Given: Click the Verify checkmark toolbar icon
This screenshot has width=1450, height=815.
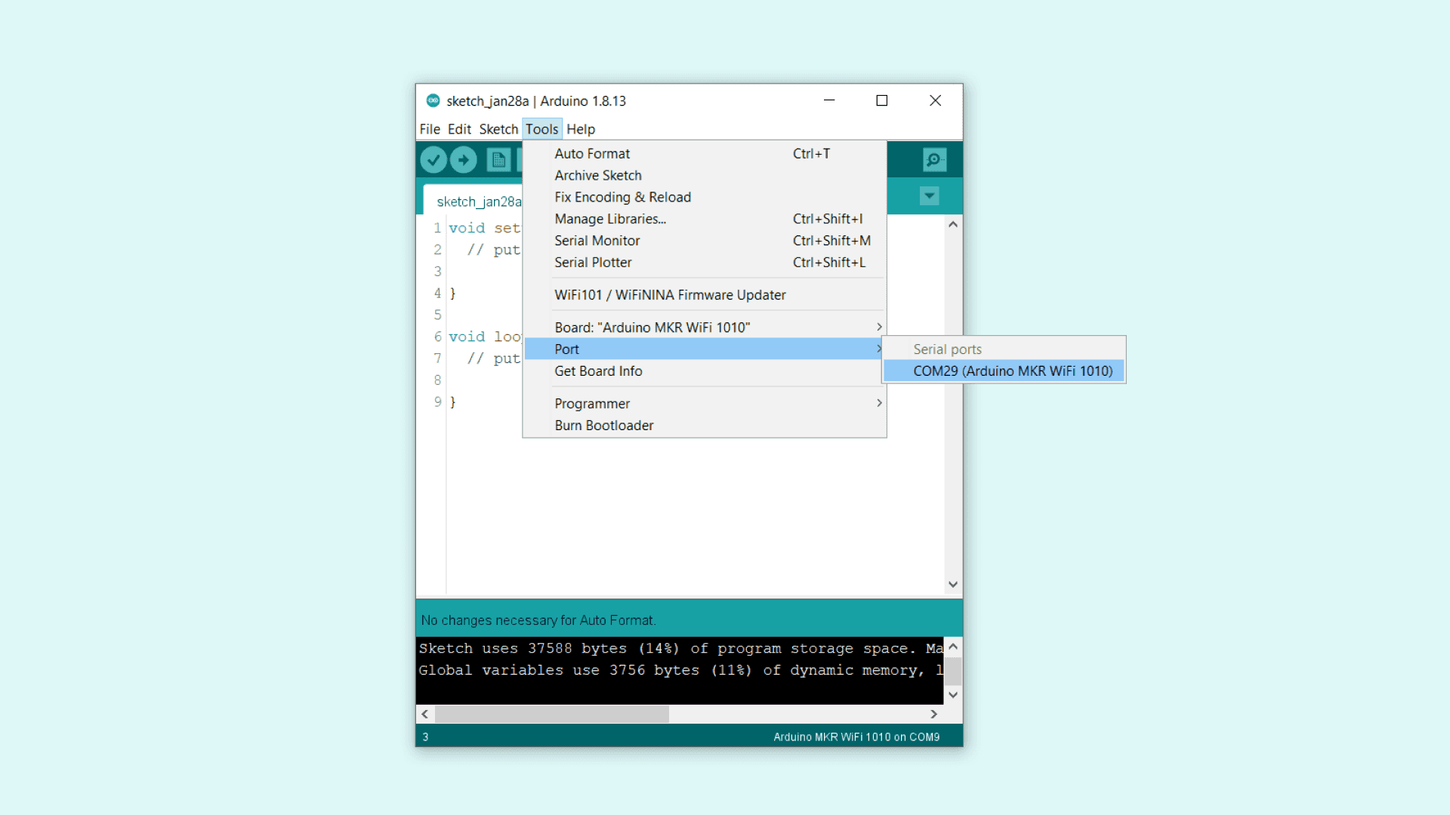Looking at the screenshot, I should point(433,160).
